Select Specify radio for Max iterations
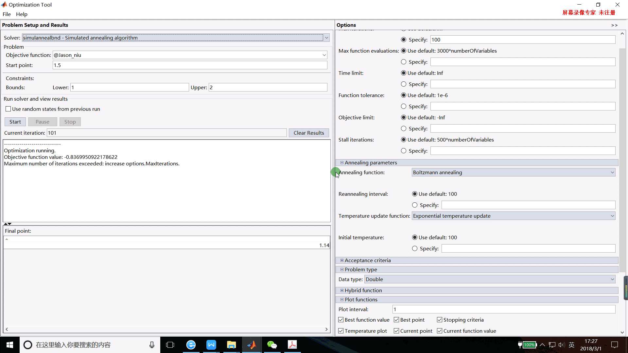628x353 pixels. [403, 39]
